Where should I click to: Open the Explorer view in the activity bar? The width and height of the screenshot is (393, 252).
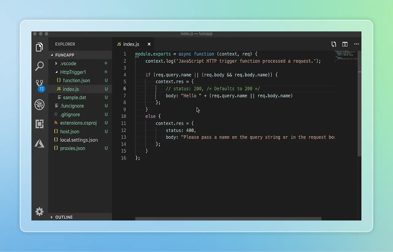[x=39, y=47]
